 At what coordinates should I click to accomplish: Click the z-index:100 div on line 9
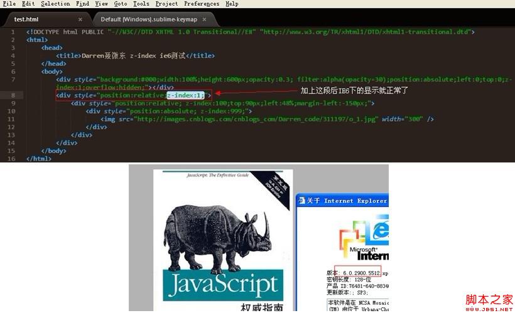[223, 103]
